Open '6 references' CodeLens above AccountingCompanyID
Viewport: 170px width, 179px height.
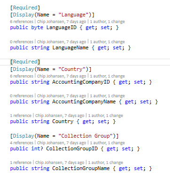[22, 76]
